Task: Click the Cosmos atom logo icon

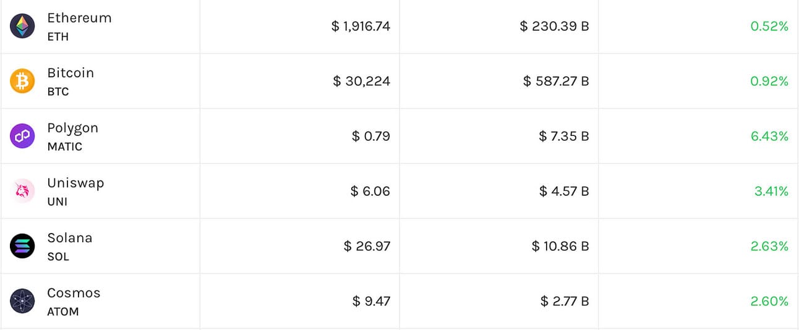Action: pyautogui.click(x=22, y=301)
